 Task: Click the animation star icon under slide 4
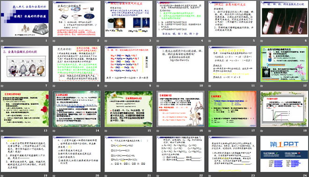(x=158, y=41)
